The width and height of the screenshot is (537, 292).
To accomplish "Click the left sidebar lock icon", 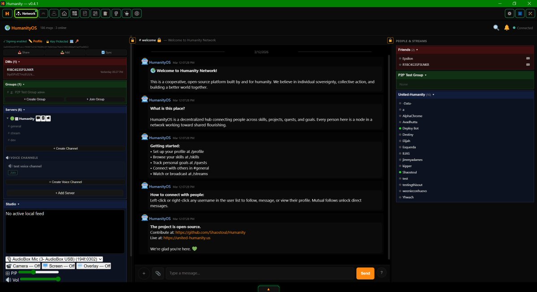I will (x=133, y=40).
